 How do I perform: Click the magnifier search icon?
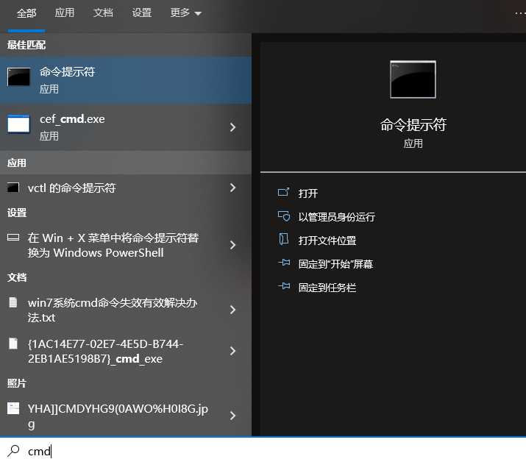coord(14,451)
